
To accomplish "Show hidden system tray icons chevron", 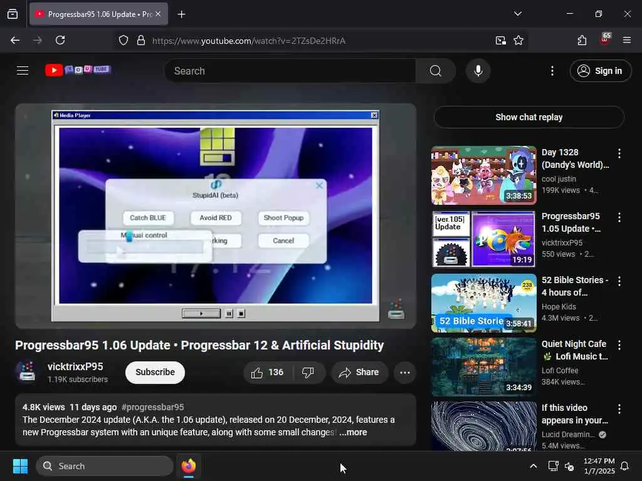I will pyautogui.click(x=533, y=466).
